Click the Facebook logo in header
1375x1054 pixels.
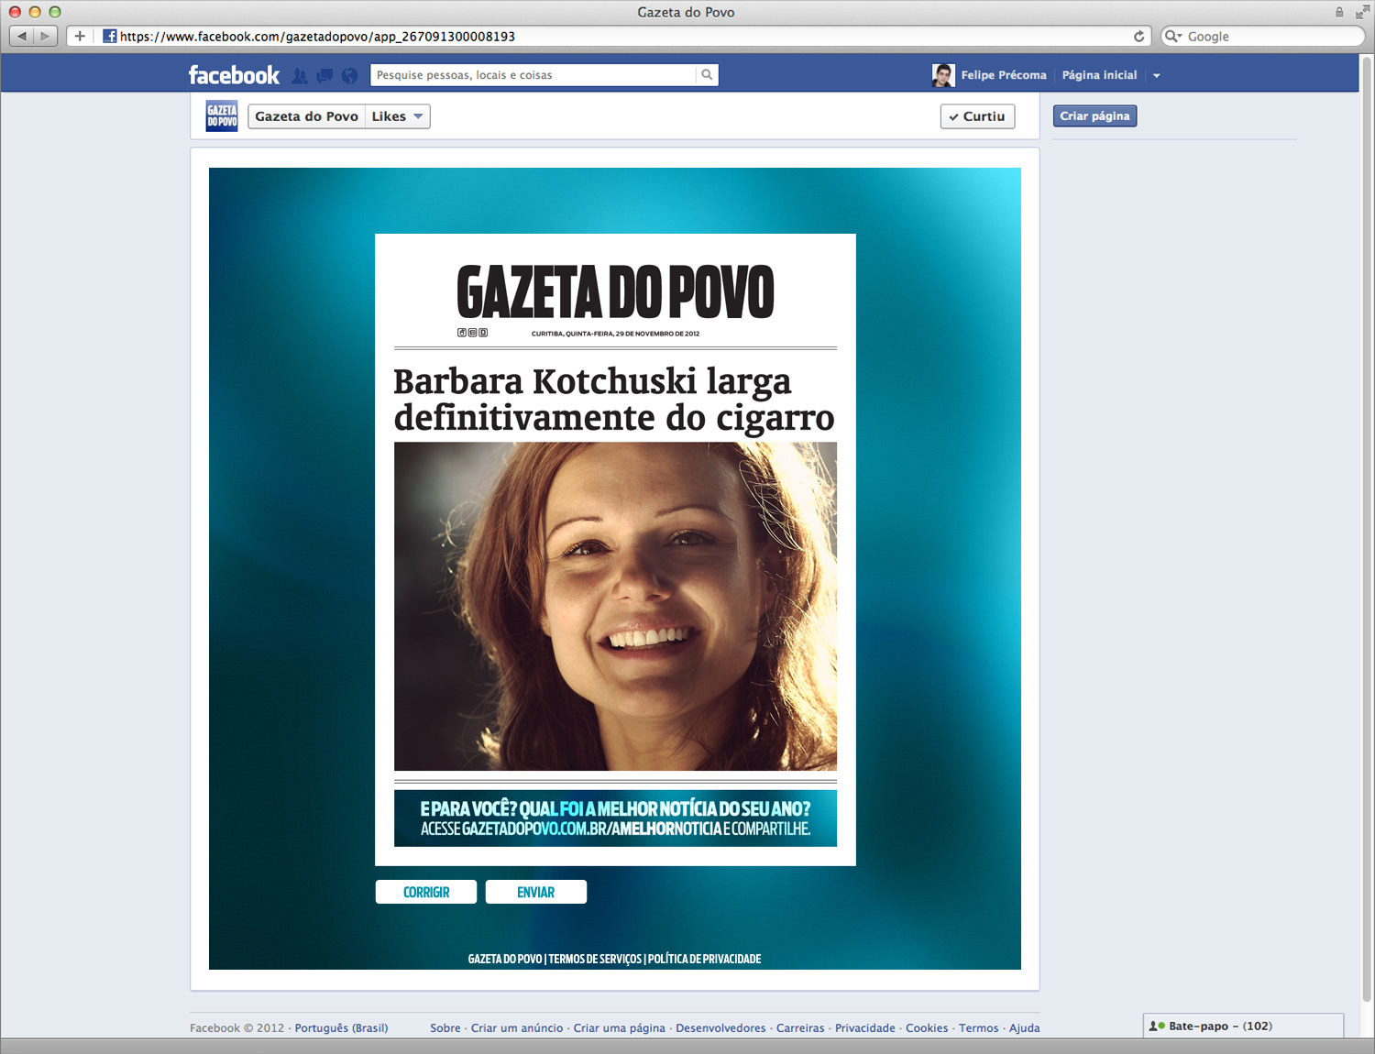click(x=234, y=75)
